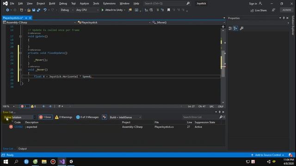Click the green Start arrow icon
This screenshot has width=296, height=166.
[103, 10]
